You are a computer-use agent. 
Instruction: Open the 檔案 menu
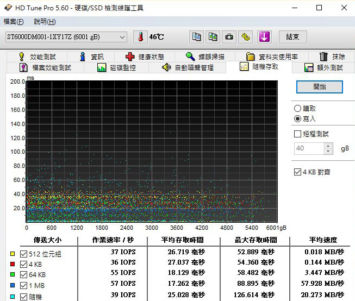click(14, 22)
